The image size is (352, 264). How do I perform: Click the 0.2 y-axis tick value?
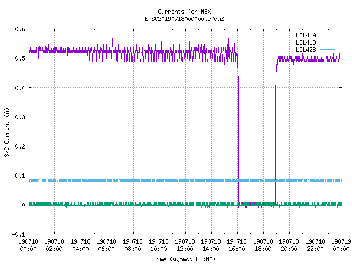pos(20,146)
